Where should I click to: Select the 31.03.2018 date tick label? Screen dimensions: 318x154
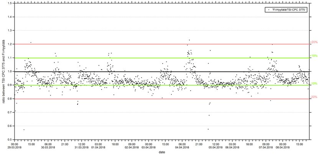tap(81, 147)
